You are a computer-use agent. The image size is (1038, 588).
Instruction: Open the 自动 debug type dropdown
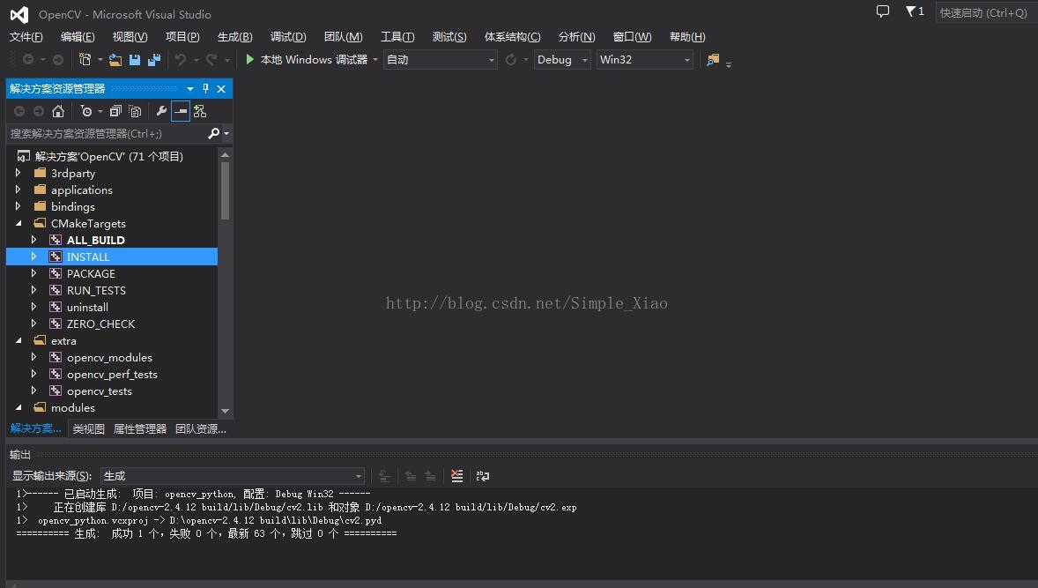440,60
